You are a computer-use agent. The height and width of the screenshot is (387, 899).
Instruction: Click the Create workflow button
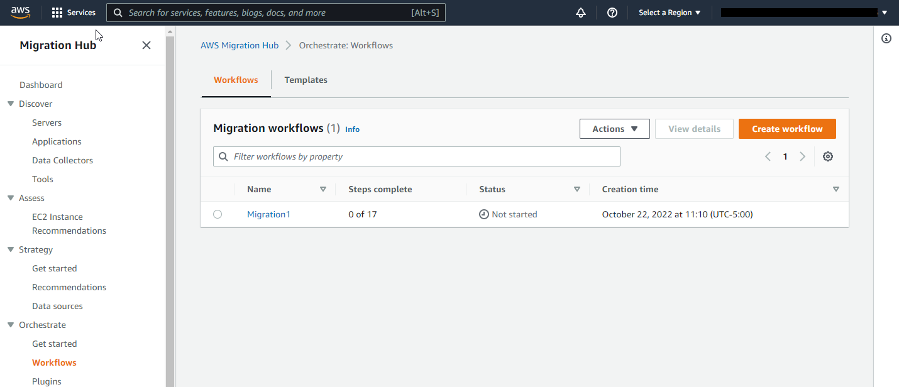point(787,129)
